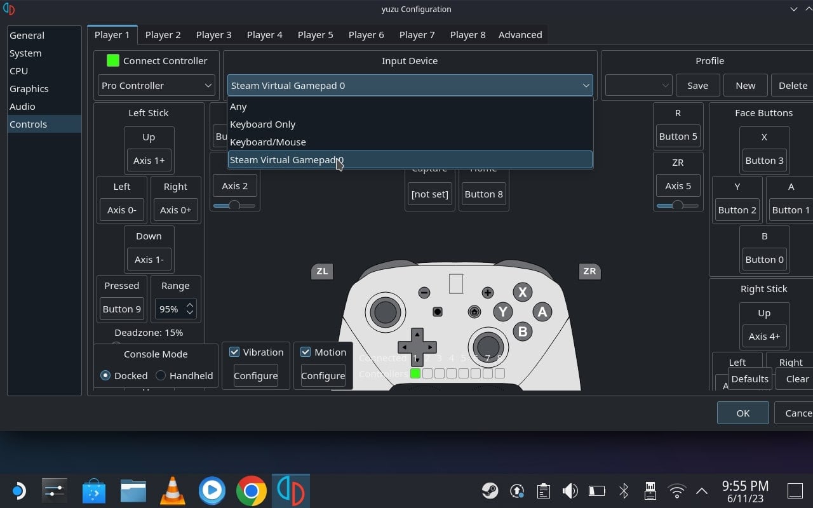The width and height of the screenshot is (813, 508).
Task: Disable the Motion checkbox
Action: (x=306, y=352)
